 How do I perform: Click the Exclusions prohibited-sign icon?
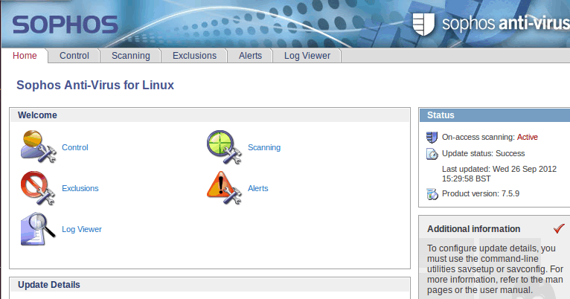click(38, 188)
